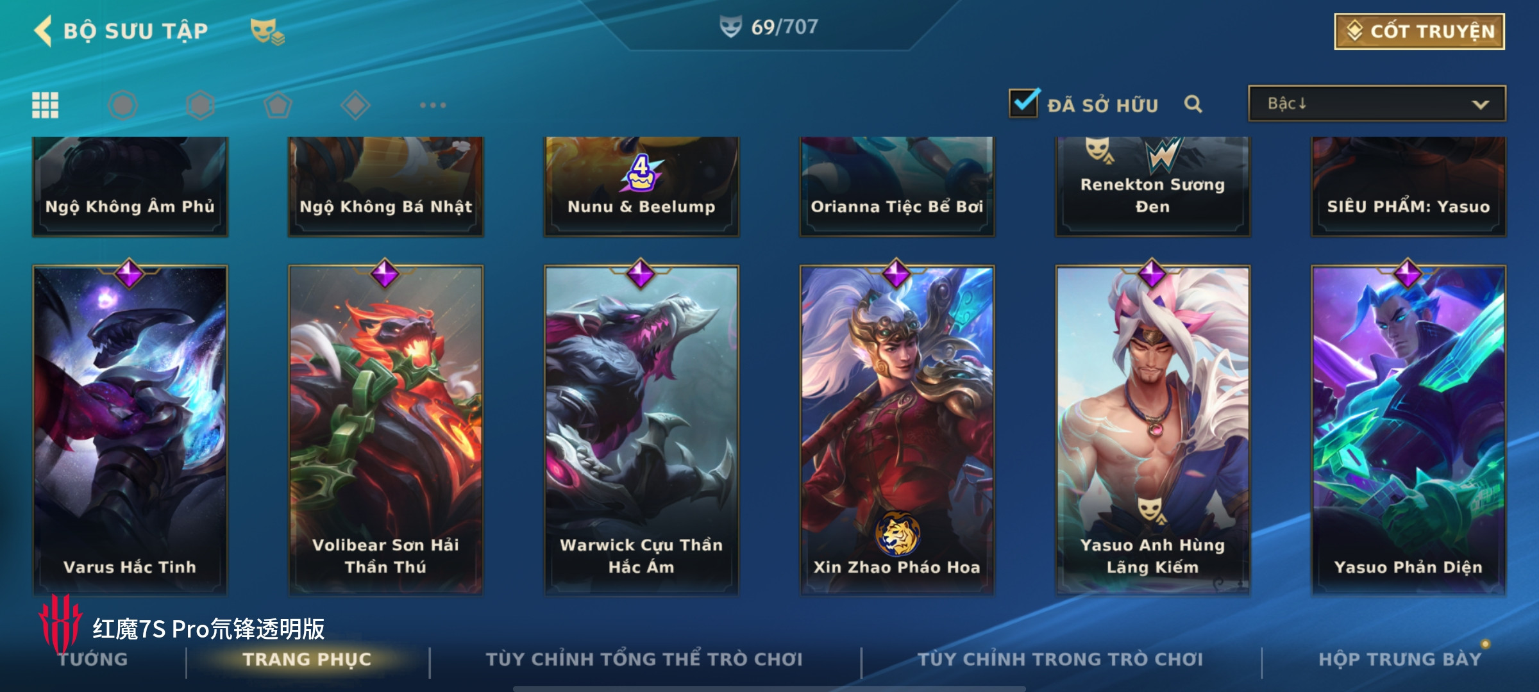Select the hexagon rarity filter icon
This screenshot has height=692, width=1539.
[x=200, y=105]
